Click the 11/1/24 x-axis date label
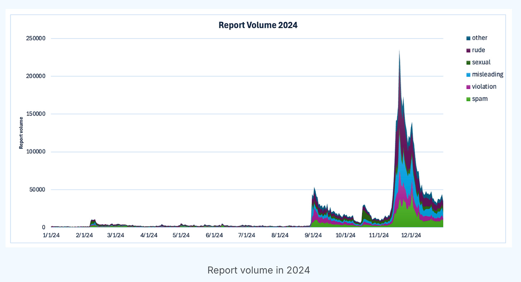 (x=379, y=235)
